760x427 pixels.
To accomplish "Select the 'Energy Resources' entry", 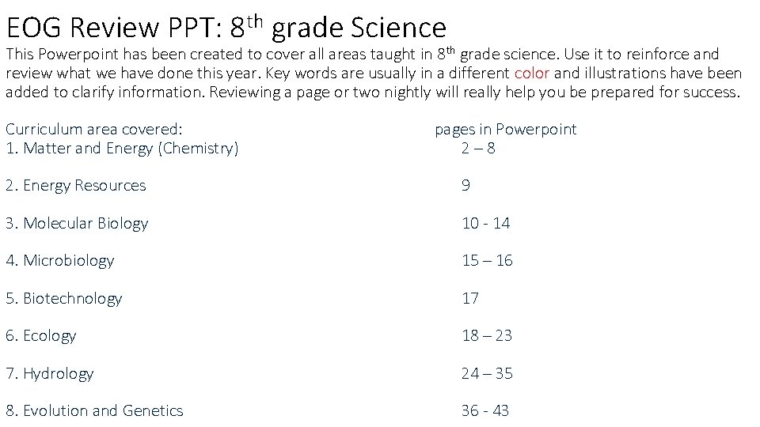I will click(76, 185).
